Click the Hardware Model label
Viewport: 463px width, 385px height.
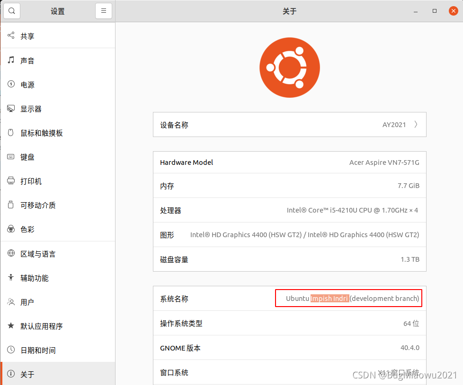click(x=187, y=163)
